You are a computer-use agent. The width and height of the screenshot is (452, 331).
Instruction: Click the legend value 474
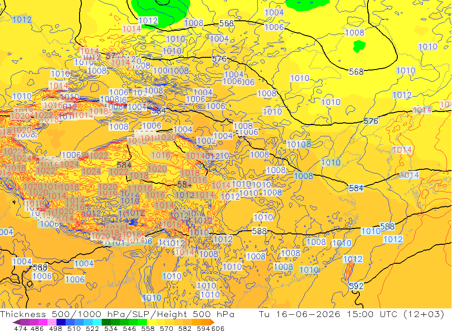tap(20, 328)
